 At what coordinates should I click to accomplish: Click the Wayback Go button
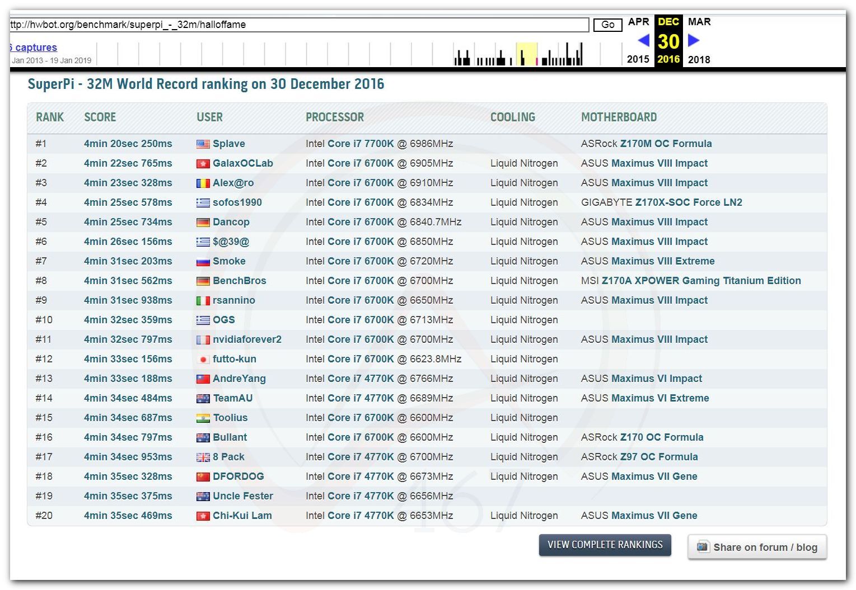(x=608, y=25)
